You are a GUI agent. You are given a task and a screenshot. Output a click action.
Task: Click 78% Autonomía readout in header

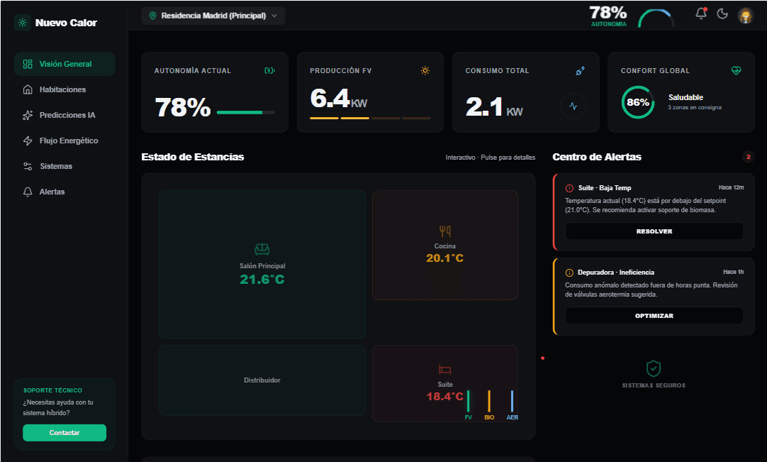(x=608, y=16)
